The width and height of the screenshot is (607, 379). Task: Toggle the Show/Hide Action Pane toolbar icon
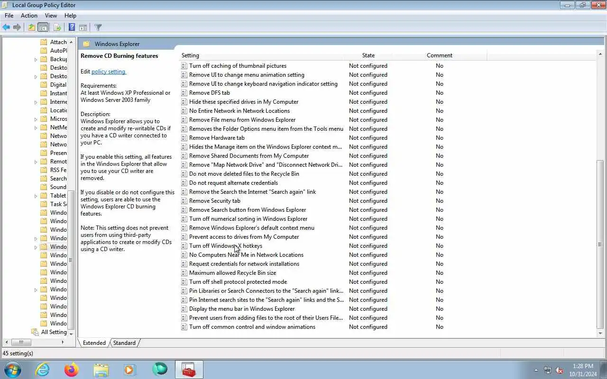(x=83, y=27)
